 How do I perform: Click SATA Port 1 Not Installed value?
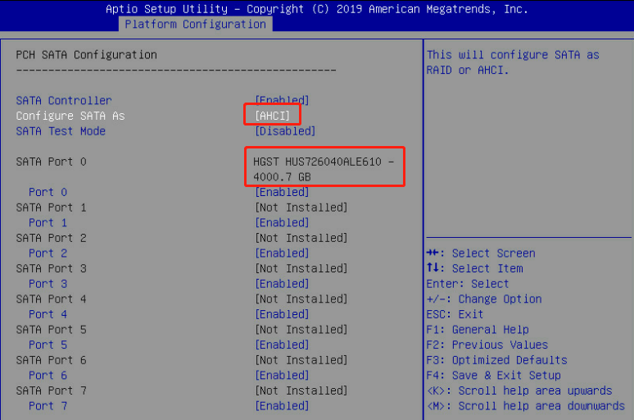[x=301, y=208]
